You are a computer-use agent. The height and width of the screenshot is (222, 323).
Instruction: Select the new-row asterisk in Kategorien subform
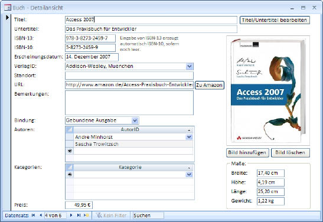click(x=70, y=175)
